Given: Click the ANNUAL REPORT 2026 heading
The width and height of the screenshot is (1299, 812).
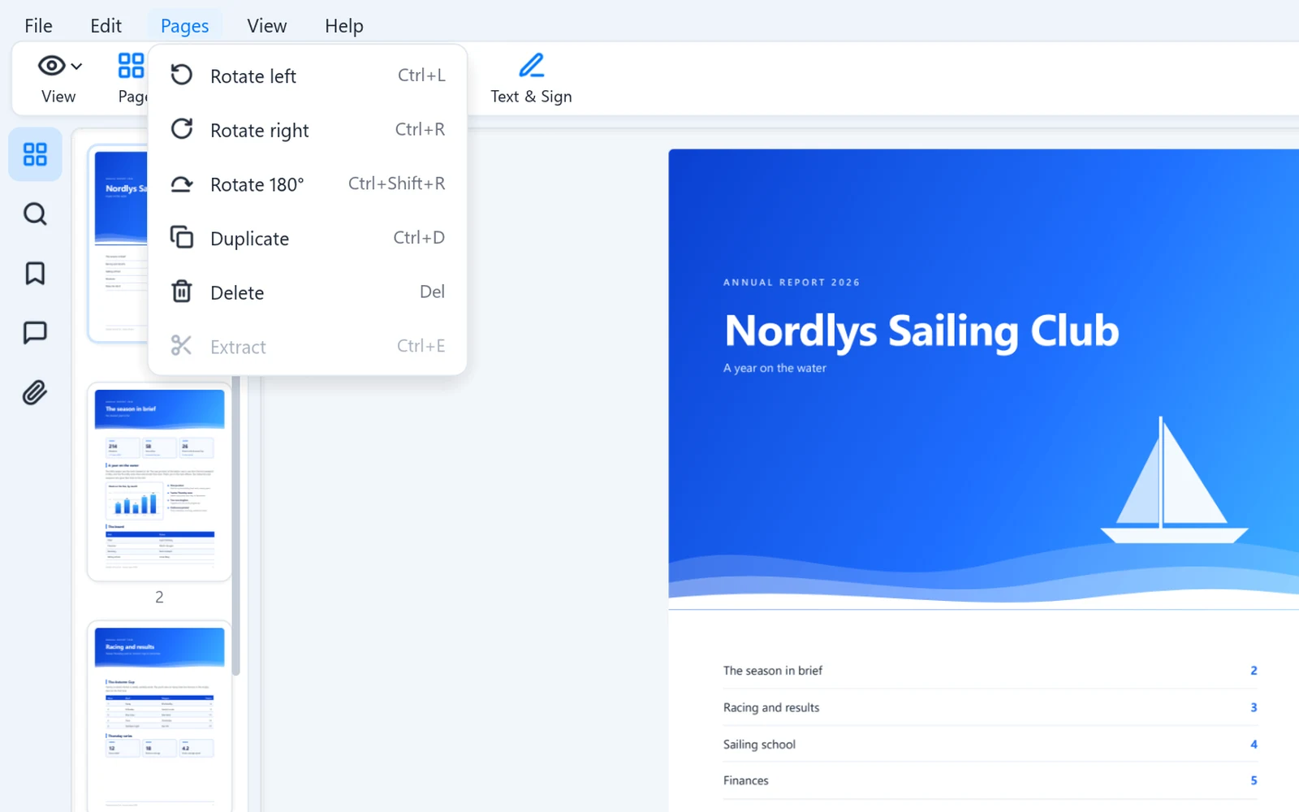Looking at the screenshot, I should pos(792,283).
